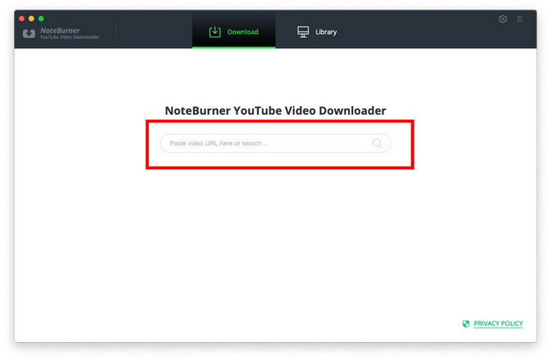Focus the Paste video URL field

point(275,143)
